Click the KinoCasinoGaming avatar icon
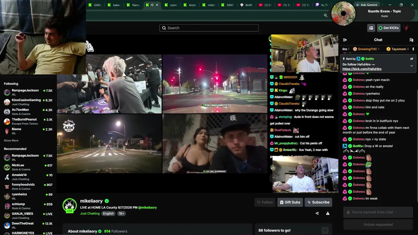Screen dimensions: 418x235 click(7, 102)
